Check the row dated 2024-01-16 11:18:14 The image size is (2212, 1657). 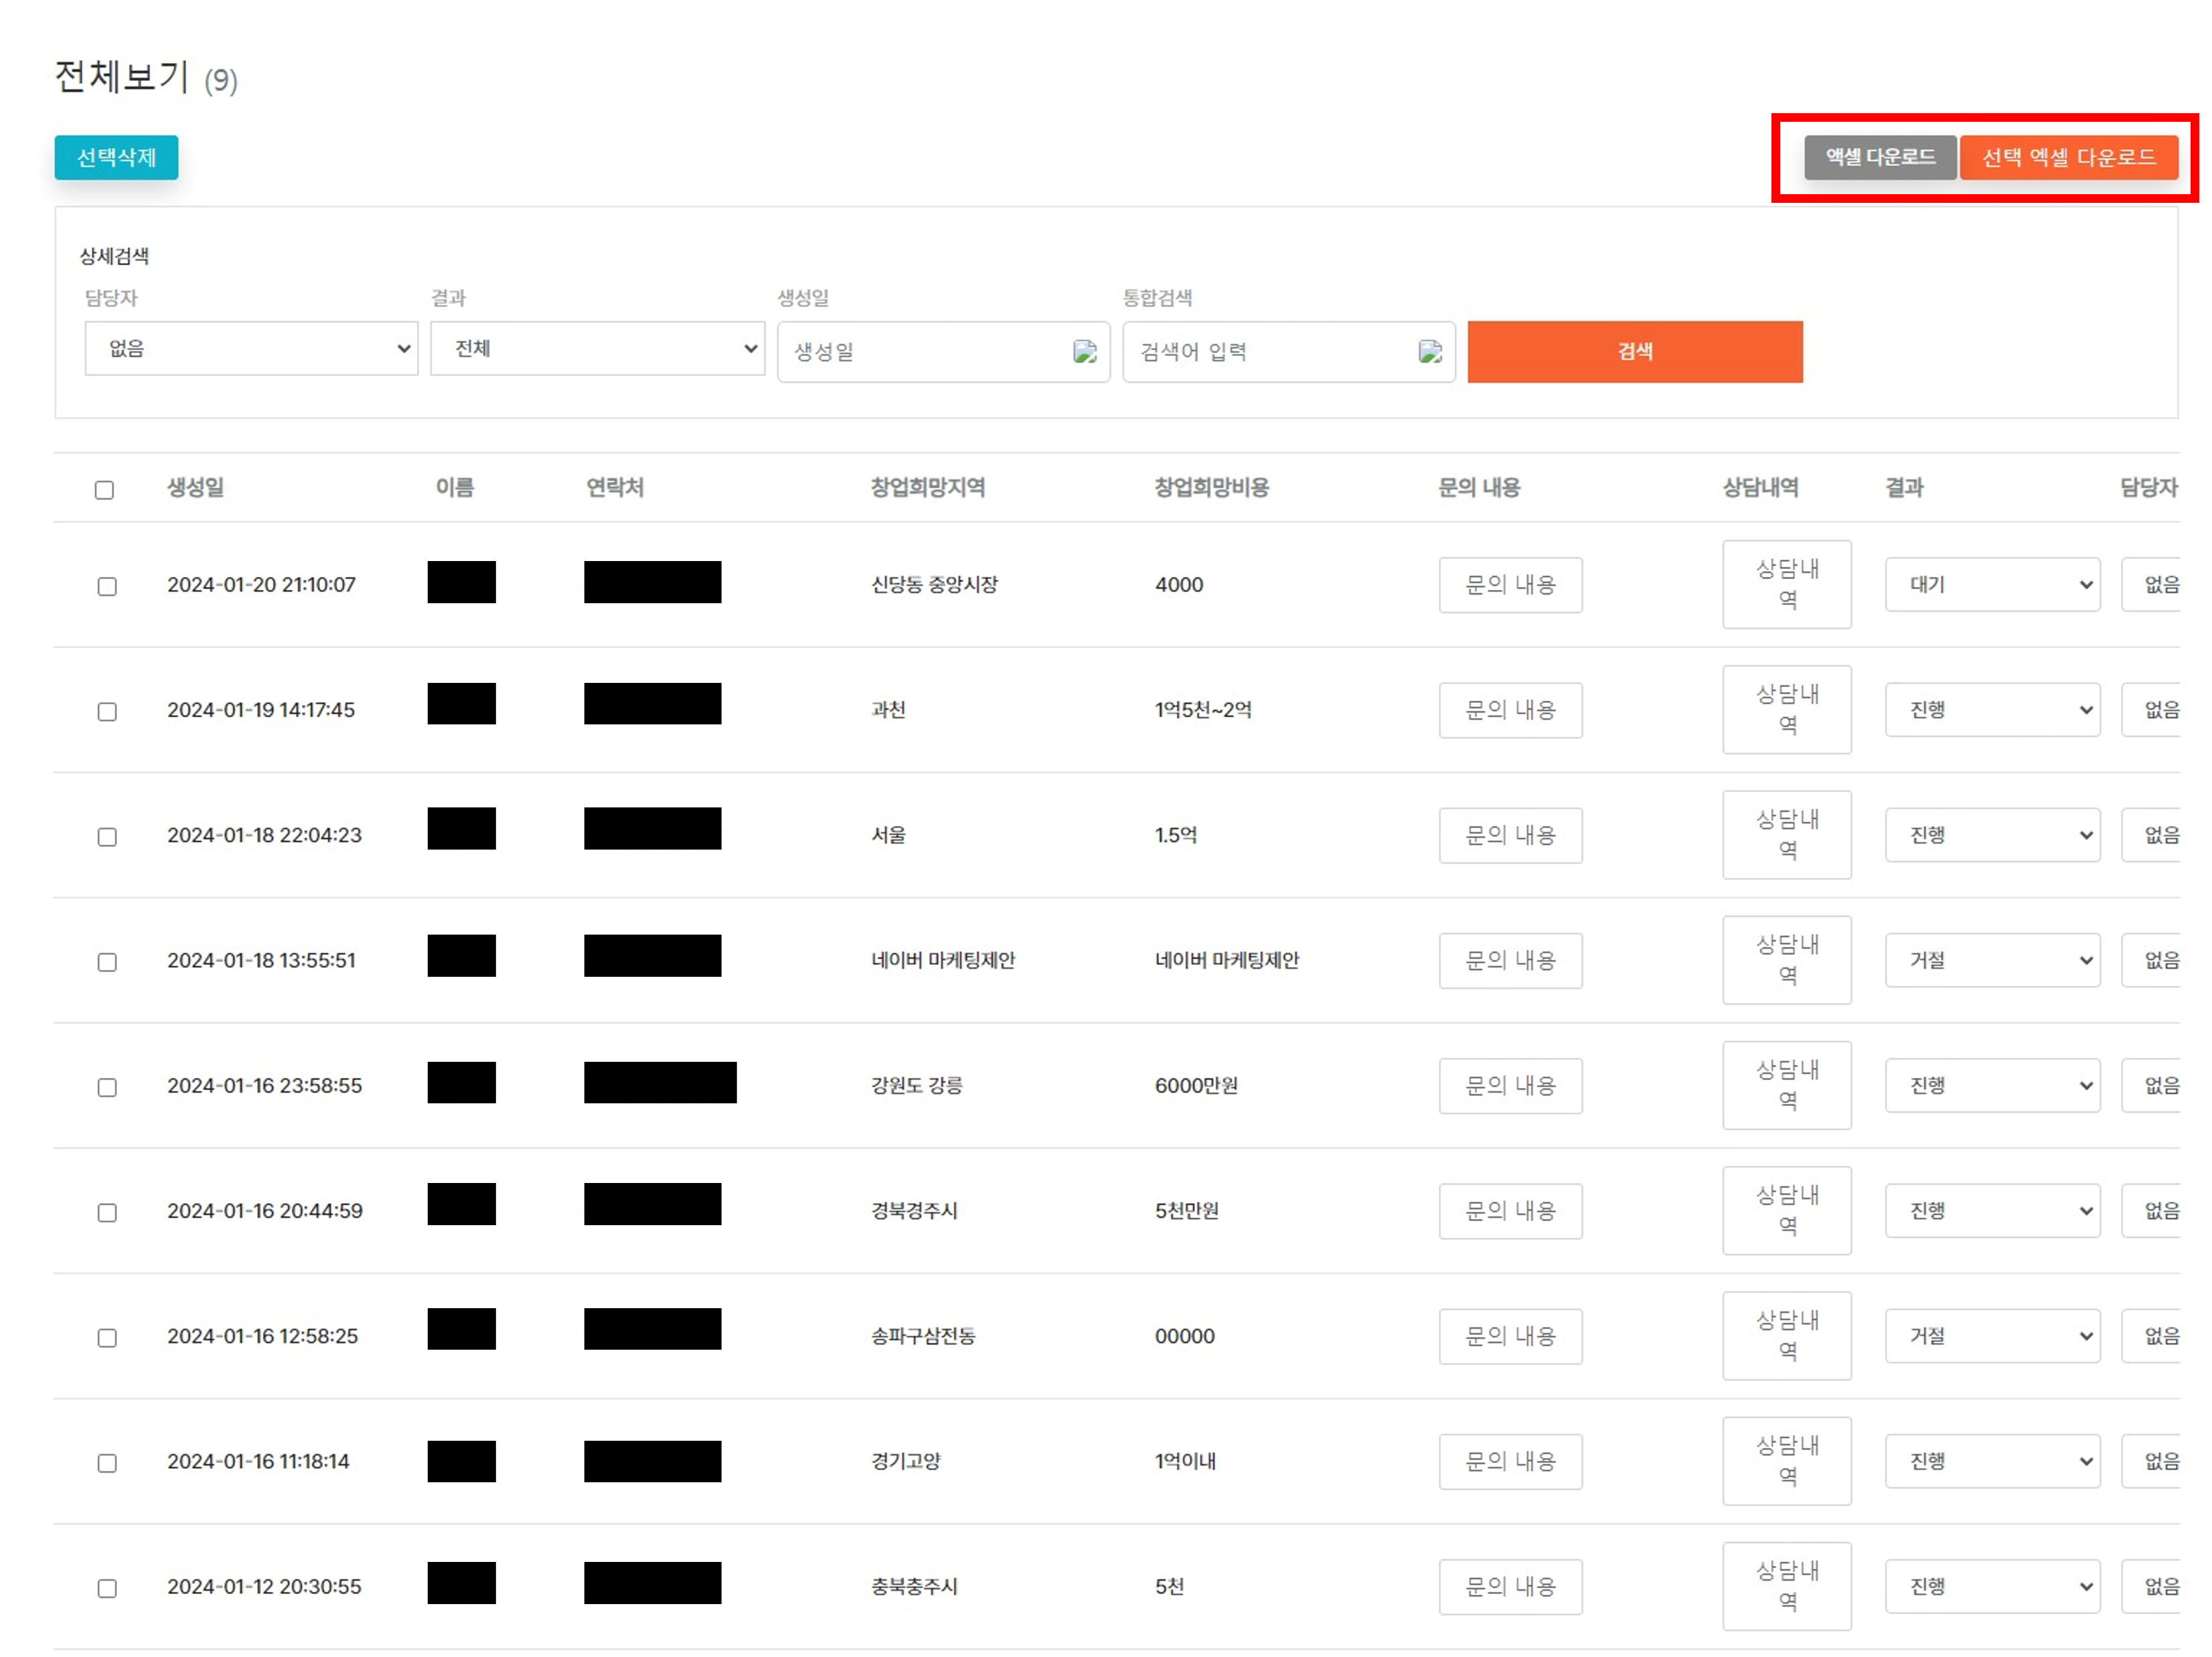click(x=107, y=1462)
